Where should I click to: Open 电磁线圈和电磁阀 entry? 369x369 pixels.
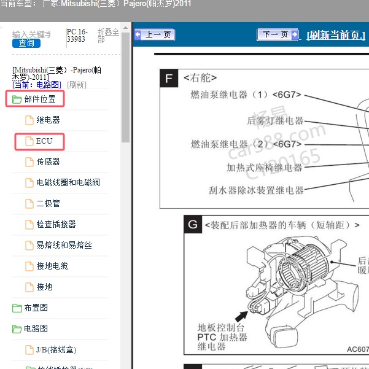pos(68,182)
